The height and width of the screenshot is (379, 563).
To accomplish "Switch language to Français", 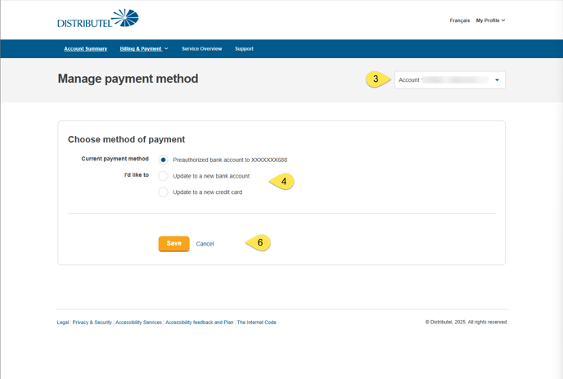I will [x=460, y=20].
